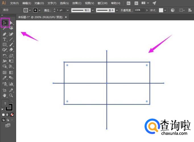Select the Pen tool
The image size is (194, 142).
5,34
